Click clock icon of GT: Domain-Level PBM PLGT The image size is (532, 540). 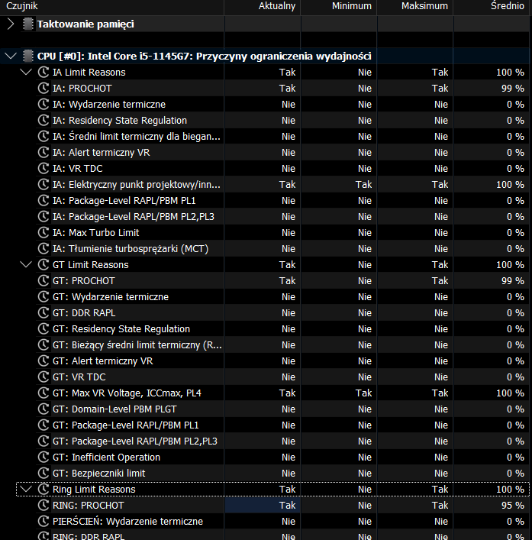44,409
